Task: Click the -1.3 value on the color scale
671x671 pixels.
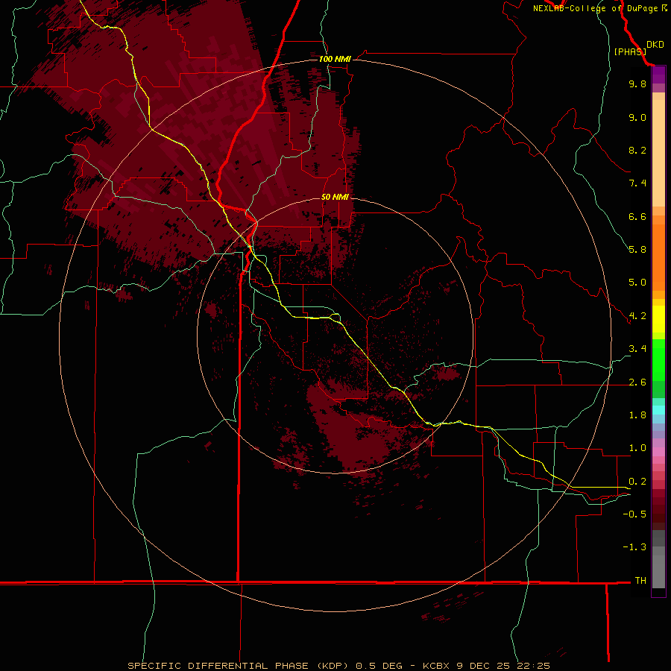Action: [634, 547]
